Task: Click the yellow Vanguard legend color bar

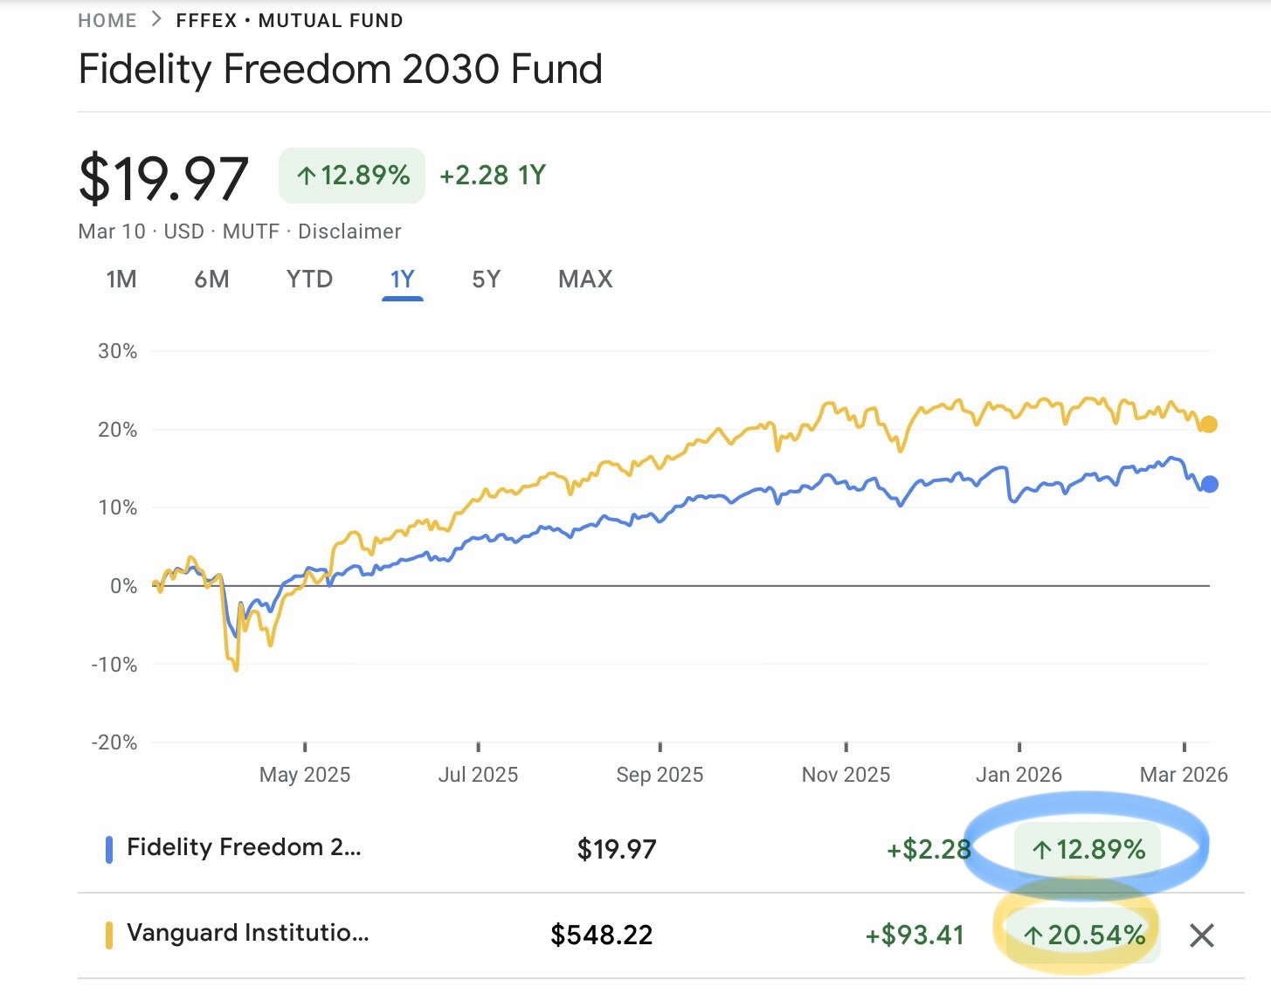Action: pos(108,933)
